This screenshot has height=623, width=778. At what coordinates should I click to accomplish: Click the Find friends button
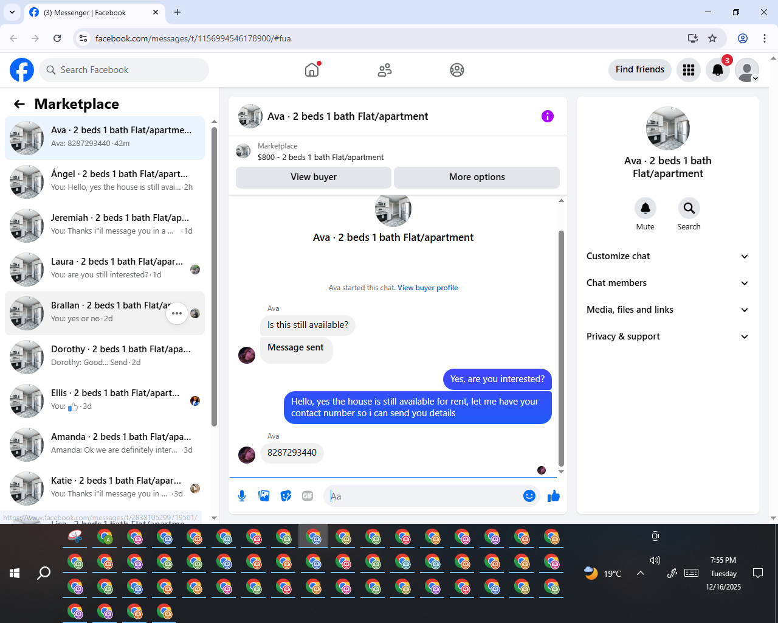640,70
